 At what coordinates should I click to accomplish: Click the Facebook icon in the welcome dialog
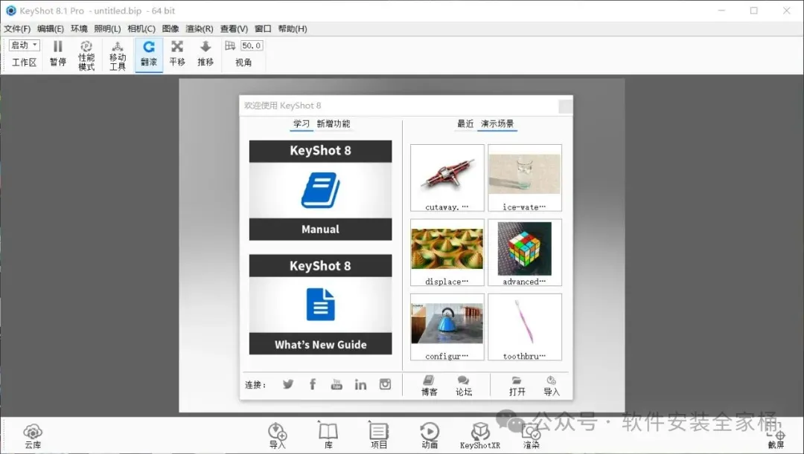pos(312,384)
